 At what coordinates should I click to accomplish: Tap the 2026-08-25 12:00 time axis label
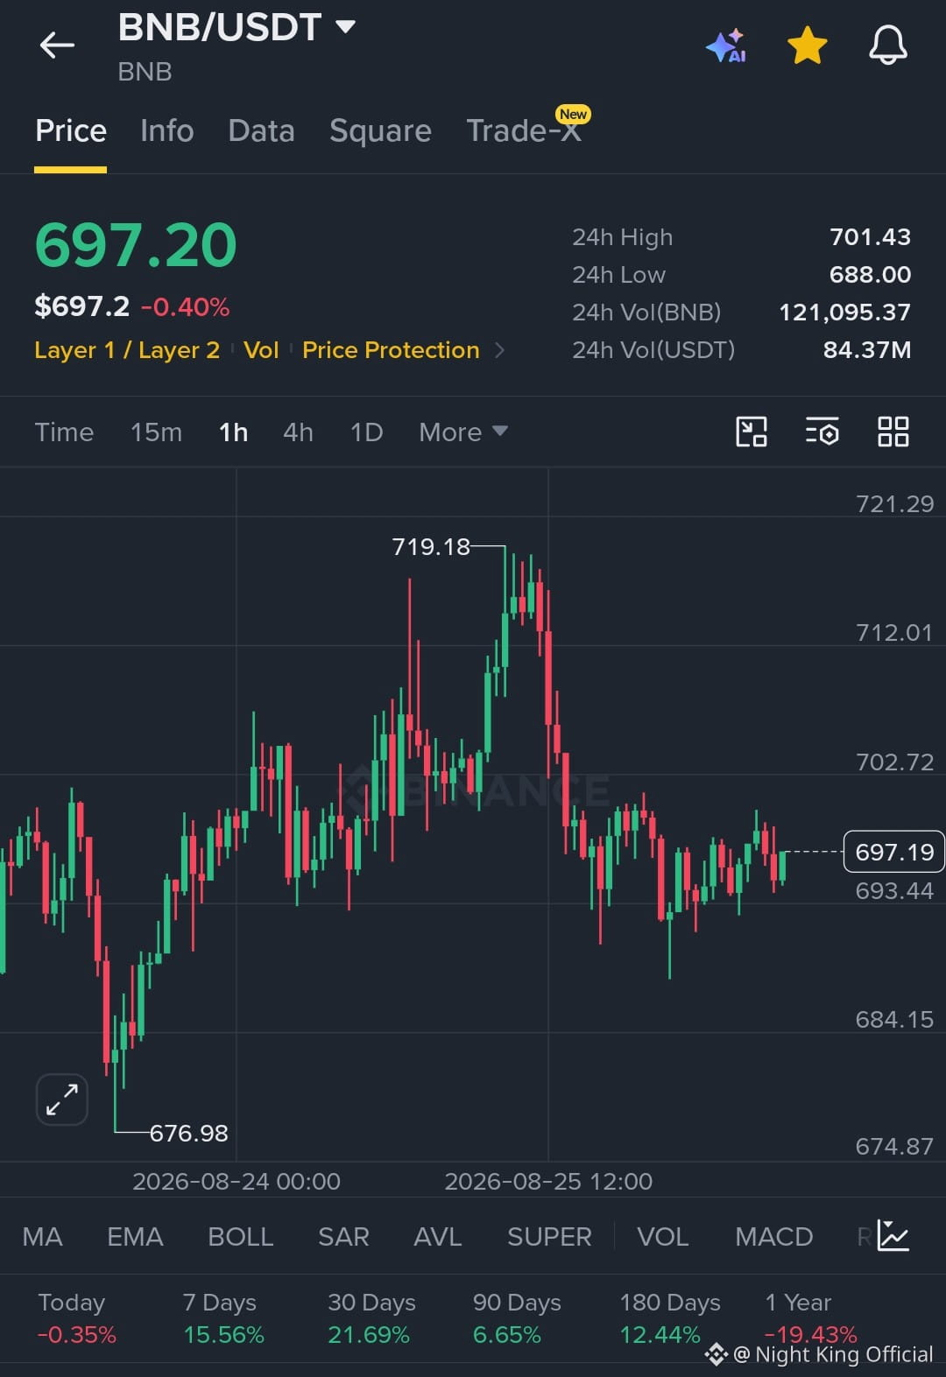548,1182
